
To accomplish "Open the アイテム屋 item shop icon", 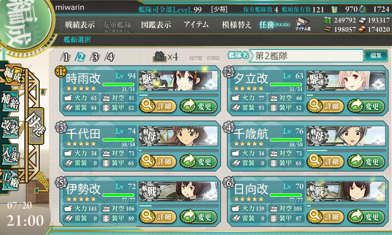I will pyautogui.click(x=303, y=24).
